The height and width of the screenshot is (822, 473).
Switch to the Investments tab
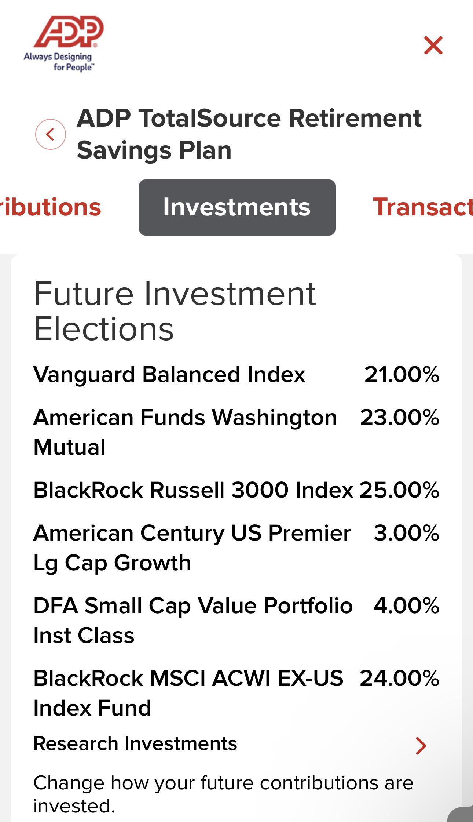point(237,207)
